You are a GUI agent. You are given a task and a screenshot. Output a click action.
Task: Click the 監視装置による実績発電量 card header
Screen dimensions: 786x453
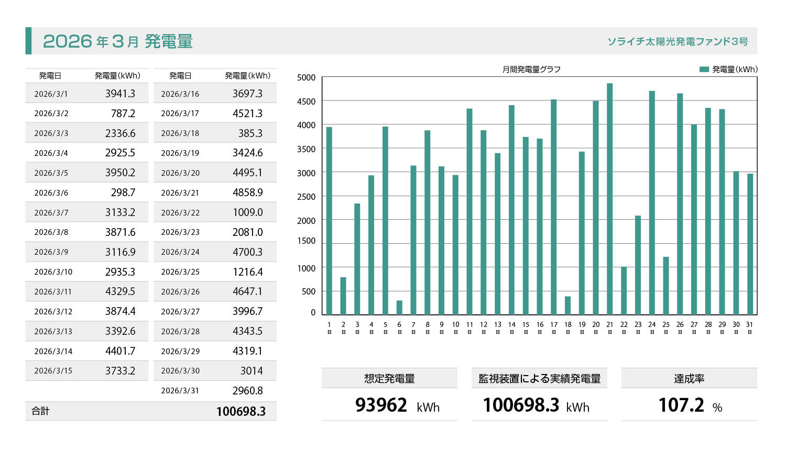(539, 378)
